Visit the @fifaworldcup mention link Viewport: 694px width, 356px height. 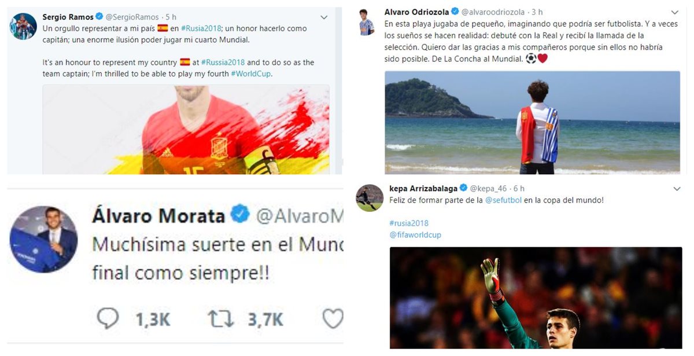415,235
